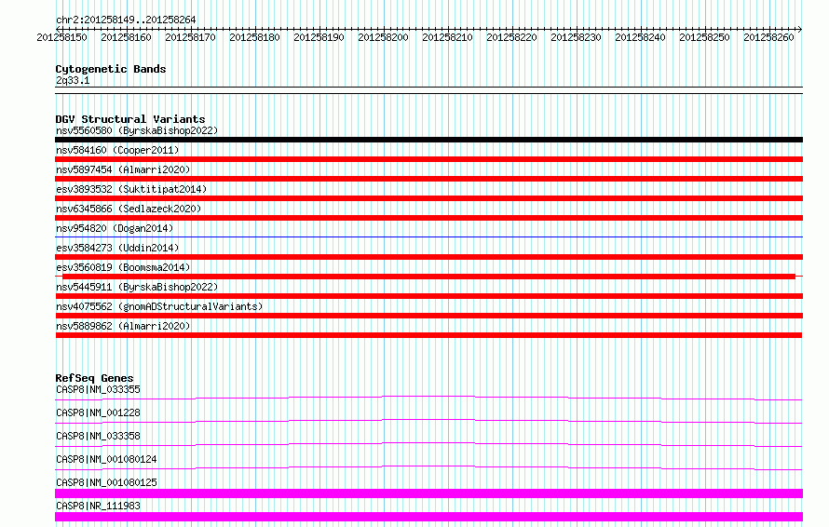The image size is (829, 527).
Task: Open transcript CASP8|NM_033355
Action: click(98, 389)
